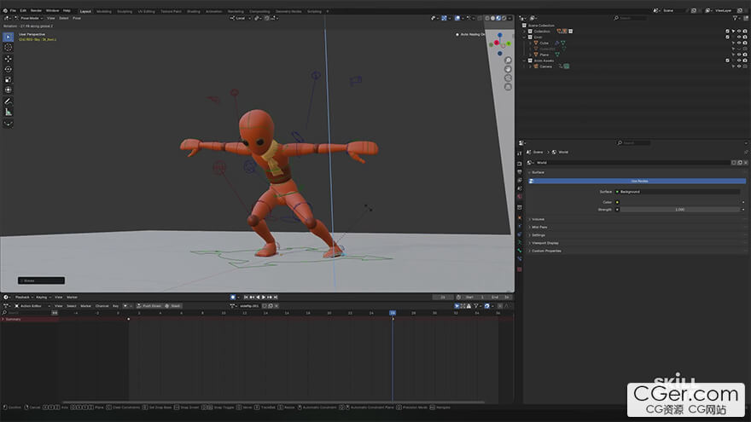This screenshot has width=751, height=422.
Task: Toggle auto keying record button
Action: point(233,298)
